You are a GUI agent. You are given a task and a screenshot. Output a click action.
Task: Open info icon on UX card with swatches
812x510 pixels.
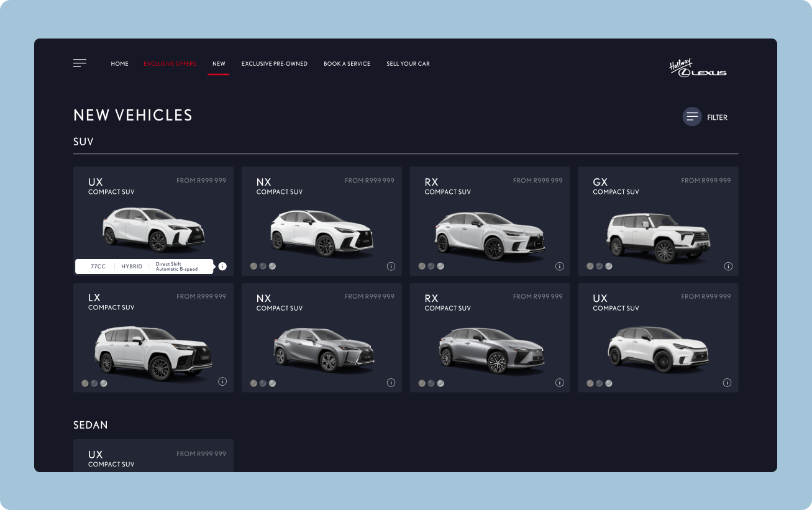727,383
